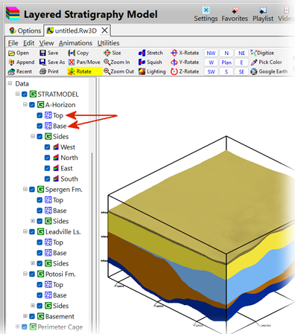The width and height of the screenshot is (295, 334).
Task: Toggle the West side checkbox
Action: [x=47, y=147]
